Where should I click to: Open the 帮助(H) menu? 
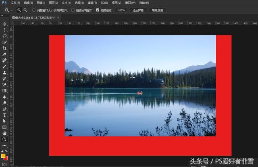pyautogui.click(x=144, y=3)
